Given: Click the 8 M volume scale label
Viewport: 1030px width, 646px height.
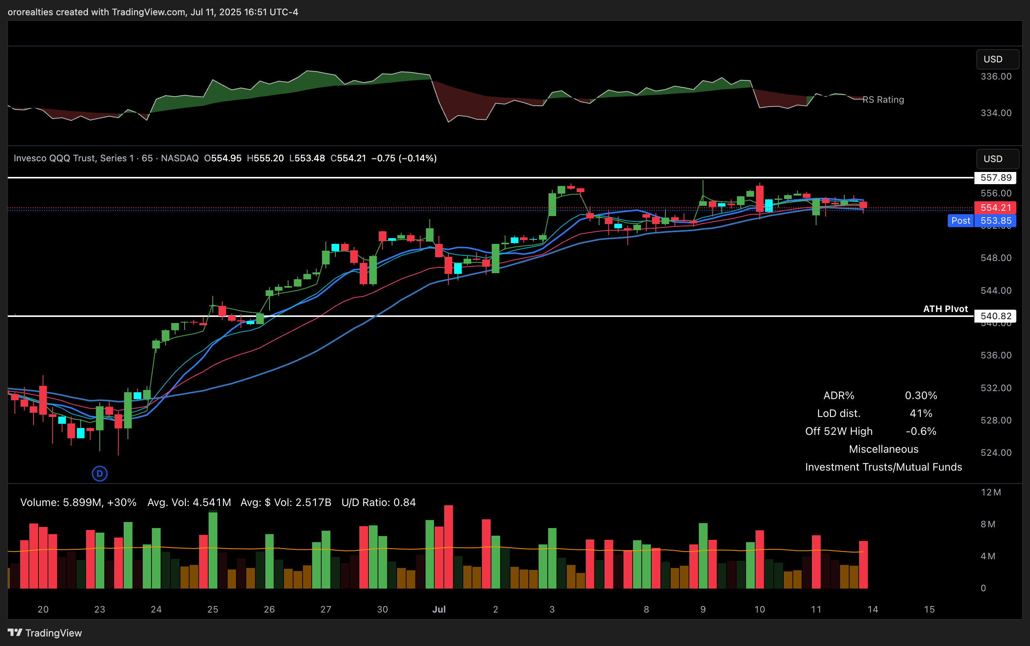Looking at the screenshot, I should click(x=988, y=524).
